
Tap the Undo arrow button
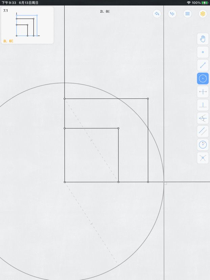pyautogui.click(x=157, y=14)
